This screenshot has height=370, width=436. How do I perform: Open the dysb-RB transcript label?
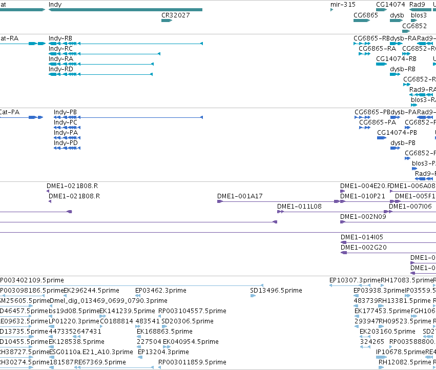point(403,69)
